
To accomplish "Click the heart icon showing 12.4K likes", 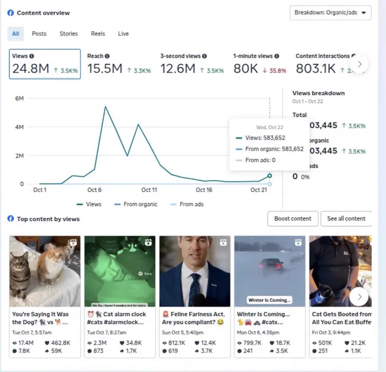I will click(197, 343).
